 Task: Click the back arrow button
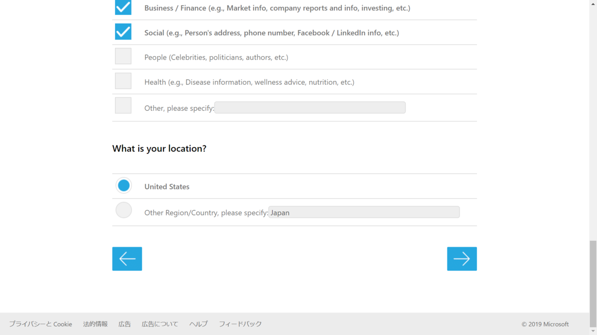coord(127,259)
